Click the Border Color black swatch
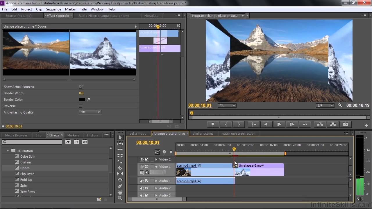Viewport: 372px width, 209px height. pos(82,100)
